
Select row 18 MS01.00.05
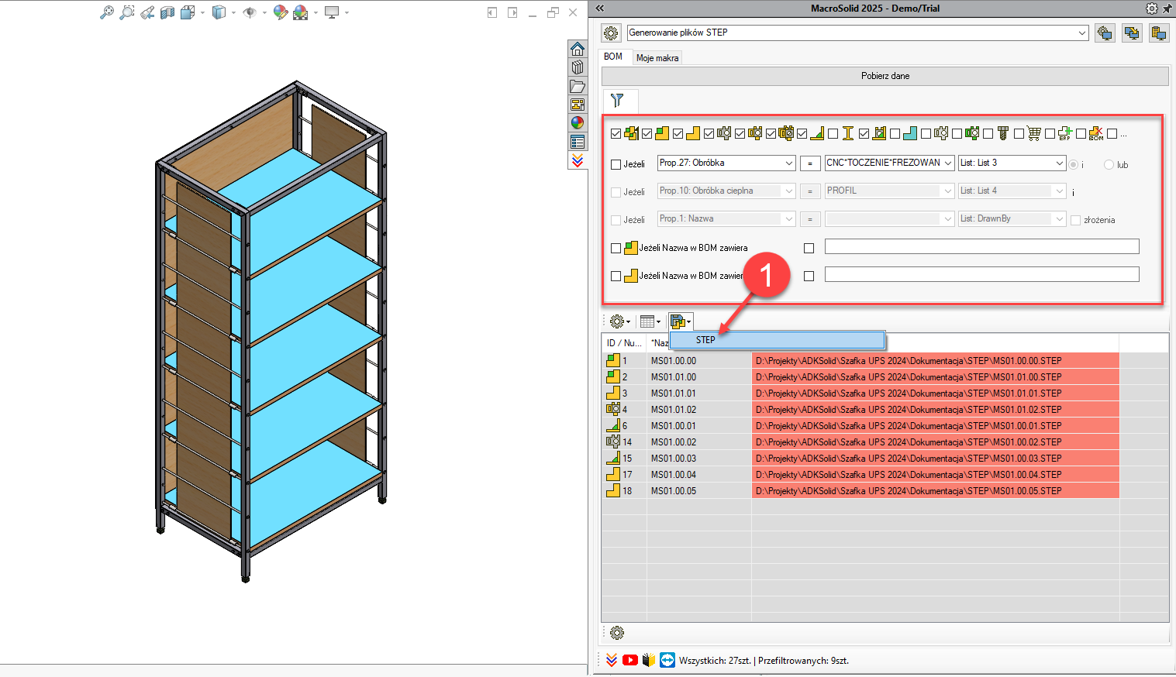point(885,491)
